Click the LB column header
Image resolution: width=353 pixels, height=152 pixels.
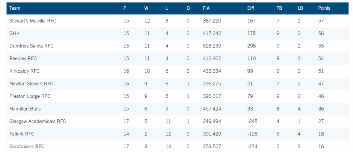(x=300, y=8)
